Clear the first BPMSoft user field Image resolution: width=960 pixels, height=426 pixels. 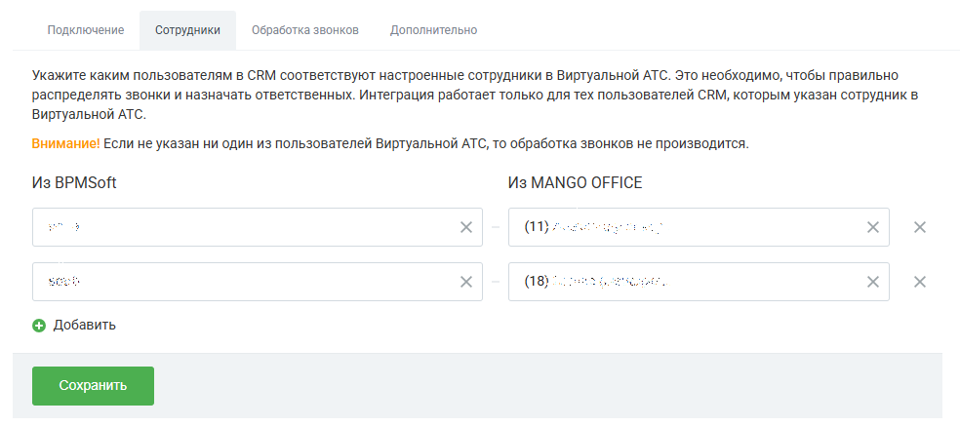coord(466,227)
